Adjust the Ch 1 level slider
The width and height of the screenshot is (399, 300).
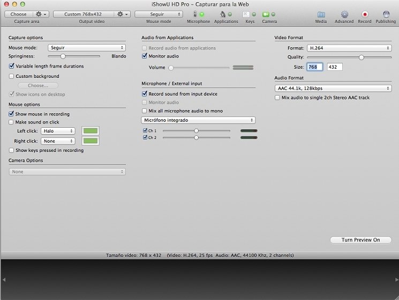coord(196,131)
